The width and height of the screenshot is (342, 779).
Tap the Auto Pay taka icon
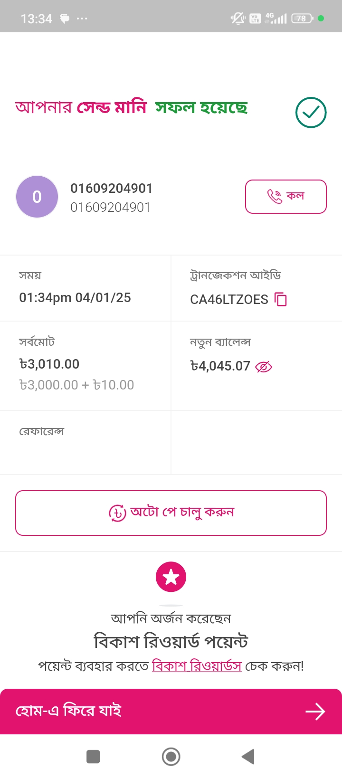[117, 513]
